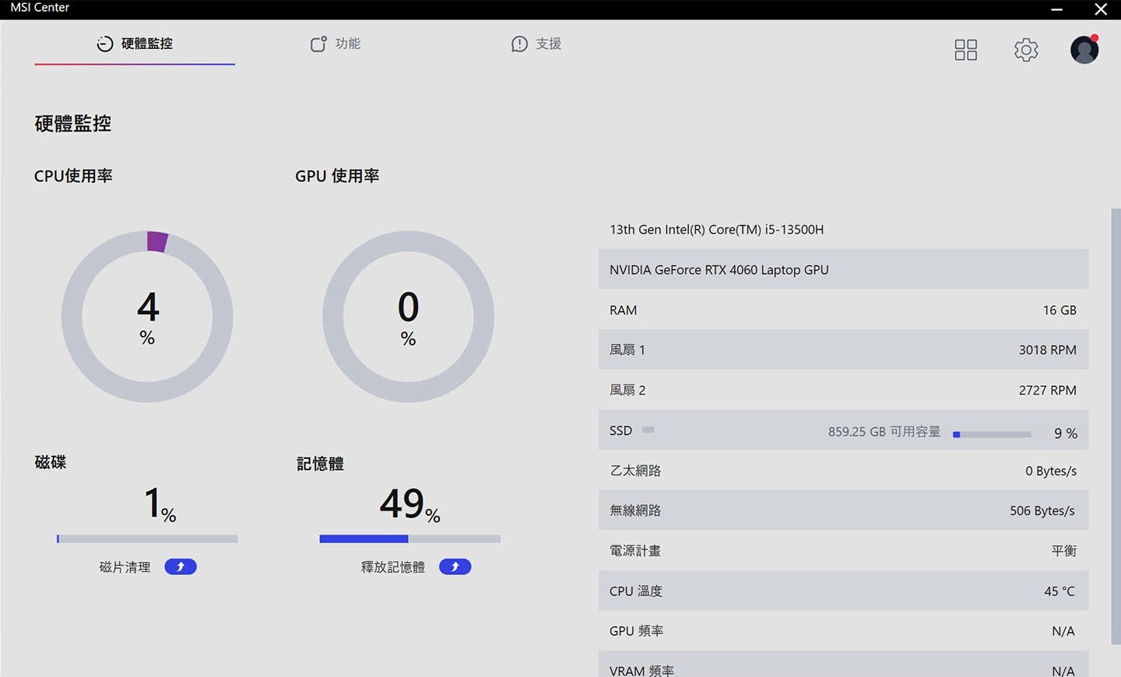This screenshot has width=1121, height=677.
Task: Click the 49% memory usage figure
Action: click(410, 504)
